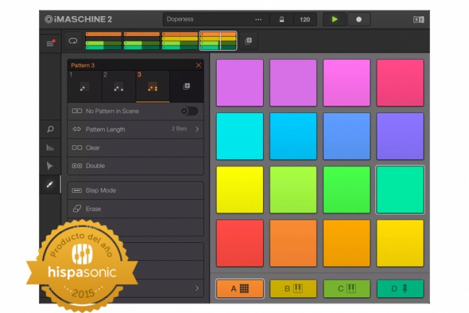This screenshot has width=469, height=313.
Task: Duplicate scene with the add-scene icon
Action: [x=249, y=40]
